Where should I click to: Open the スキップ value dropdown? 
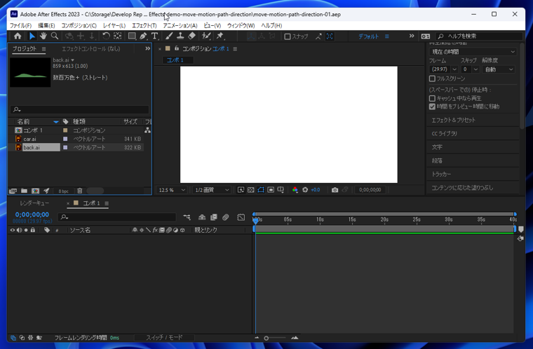470,69
